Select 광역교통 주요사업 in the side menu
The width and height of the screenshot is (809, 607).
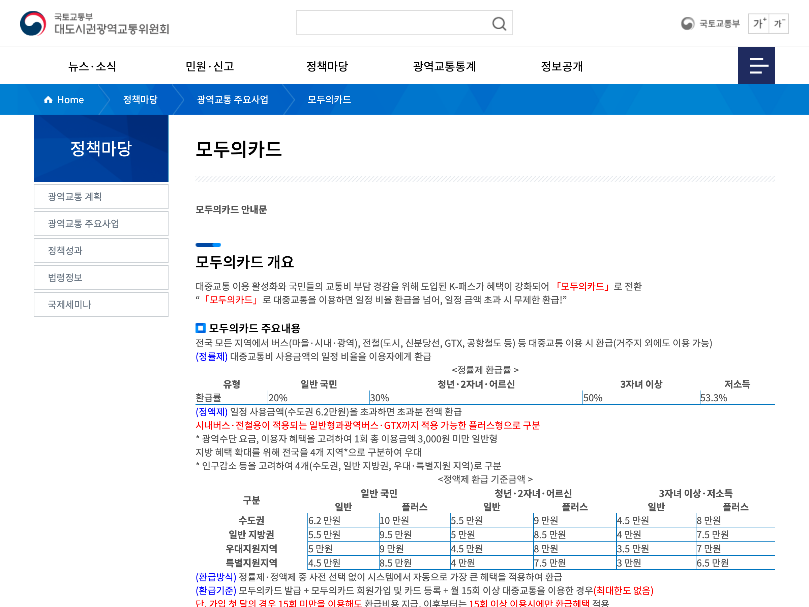click(101, 224)
